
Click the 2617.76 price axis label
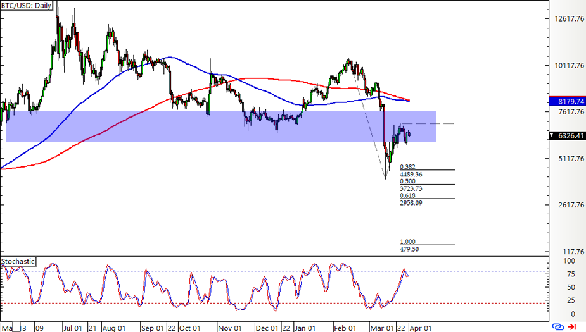[571, 205]
